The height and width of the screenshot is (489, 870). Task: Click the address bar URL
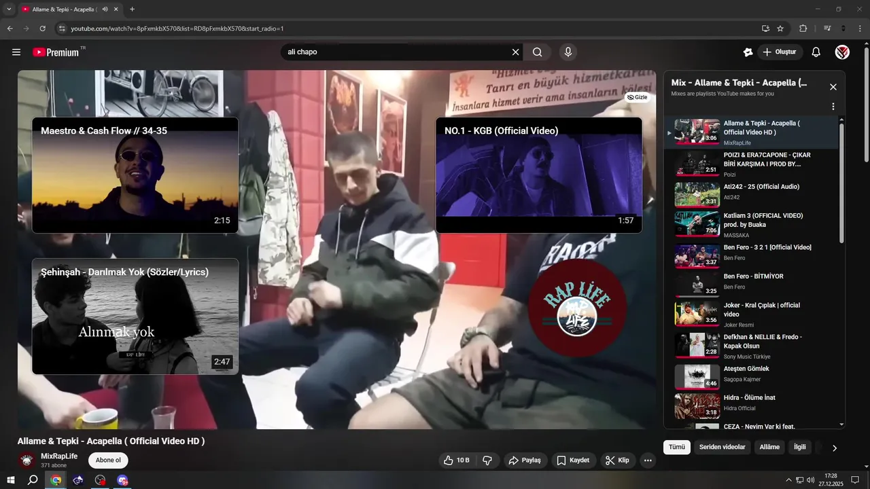(x=177, y=29)
